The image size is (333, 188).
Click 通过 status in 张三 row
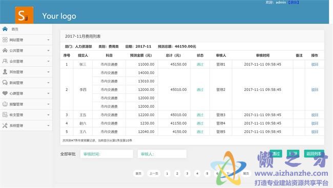pyautogui.click(x=200, y=64)
